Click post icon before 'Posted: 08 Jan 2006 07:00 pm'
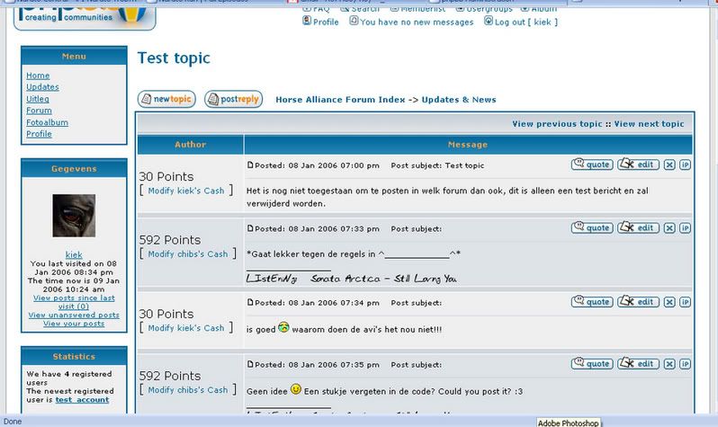The image size is (718, 427). pos(250,165)
